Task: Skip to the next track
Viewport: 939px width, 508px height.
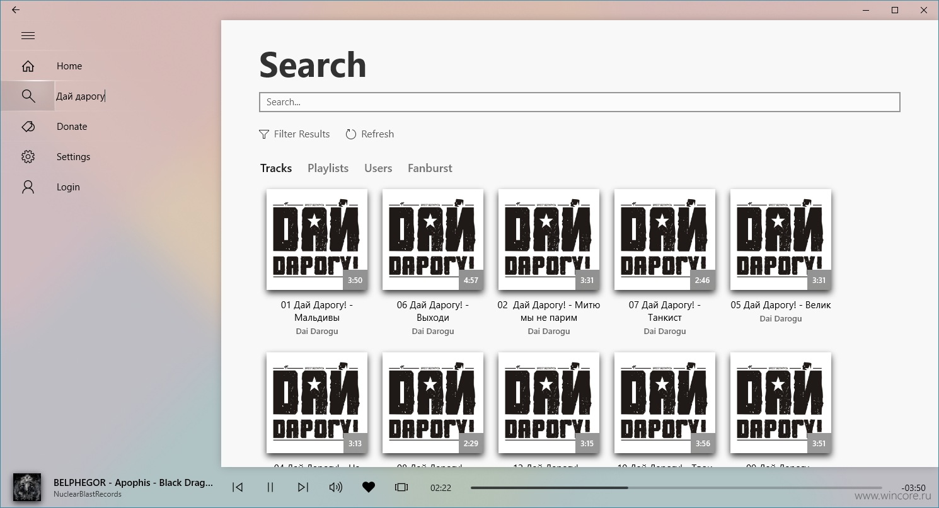Action: [303, 487]
